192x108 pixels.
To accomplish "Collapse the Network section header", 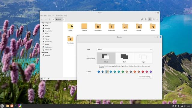I will click(41, 52).
